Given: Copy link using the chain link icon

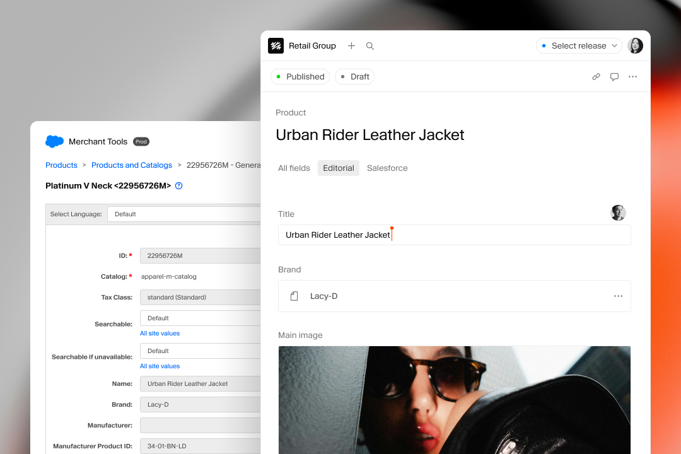Looking at the screenshot, I should [x=596, y=76].
